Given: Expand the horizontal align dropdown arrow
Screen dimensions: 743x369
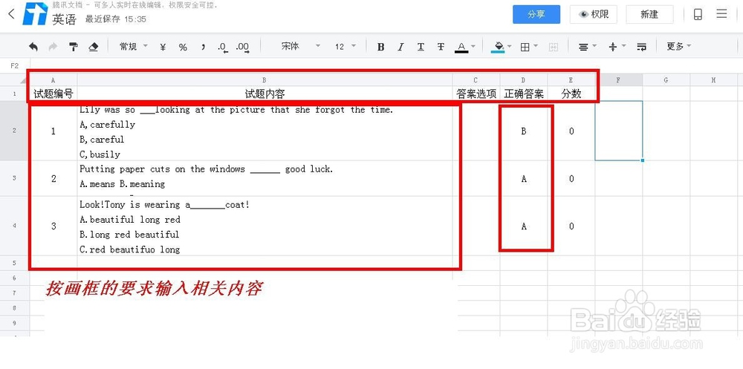Looking at the screenshot, I should click(x=594, y=47).
